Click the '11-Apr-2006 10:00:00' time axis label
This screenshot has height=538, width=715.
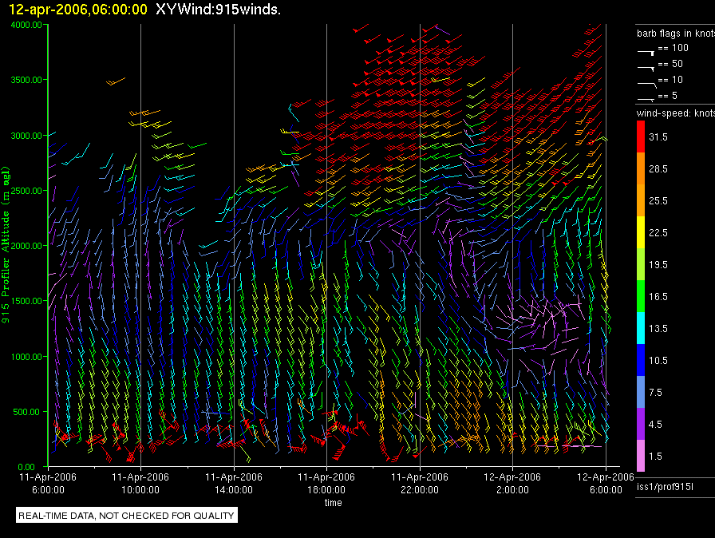coord(140,483)
